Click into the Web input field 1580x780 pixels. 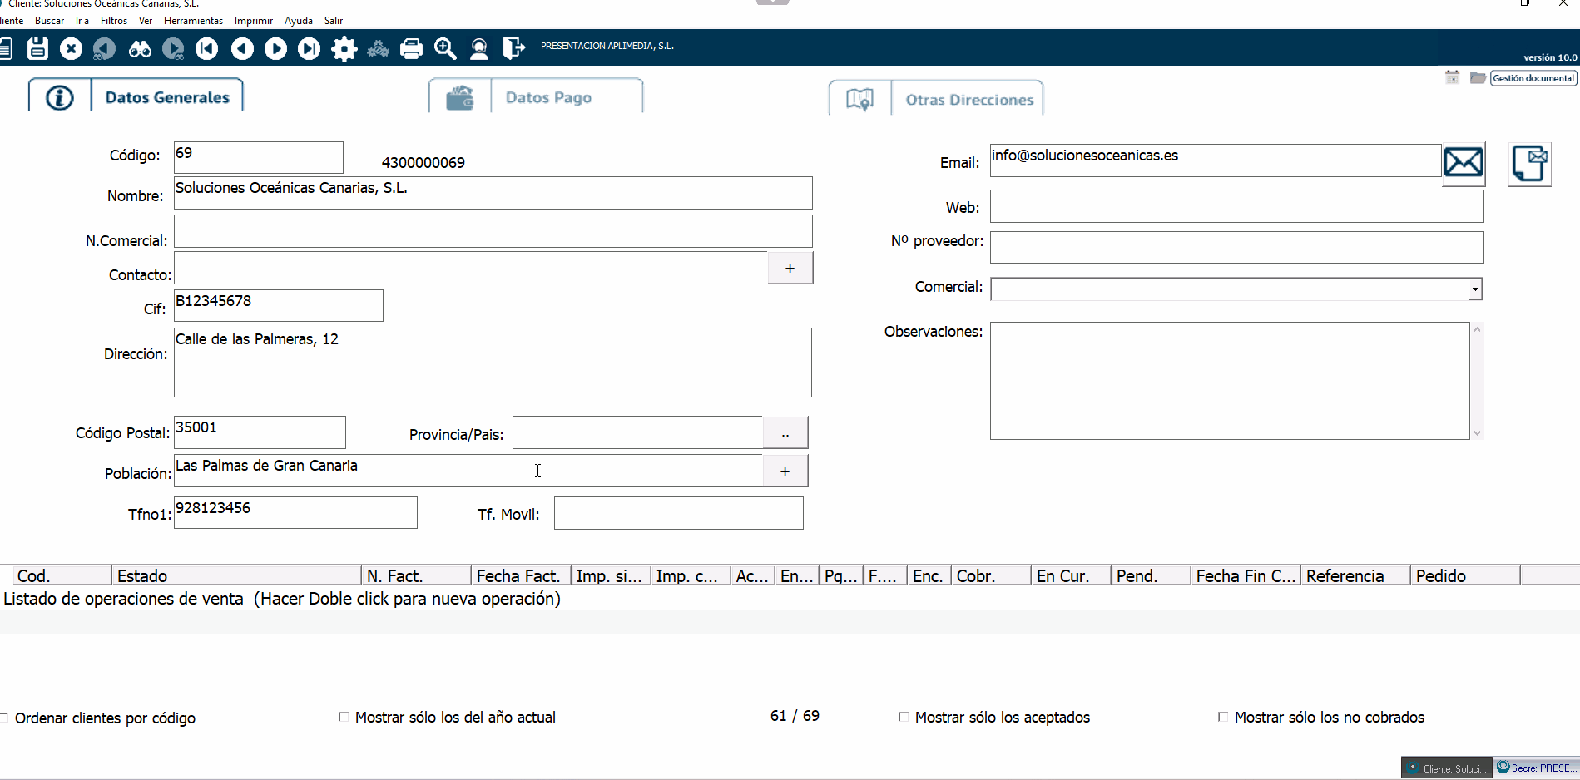1236,207
